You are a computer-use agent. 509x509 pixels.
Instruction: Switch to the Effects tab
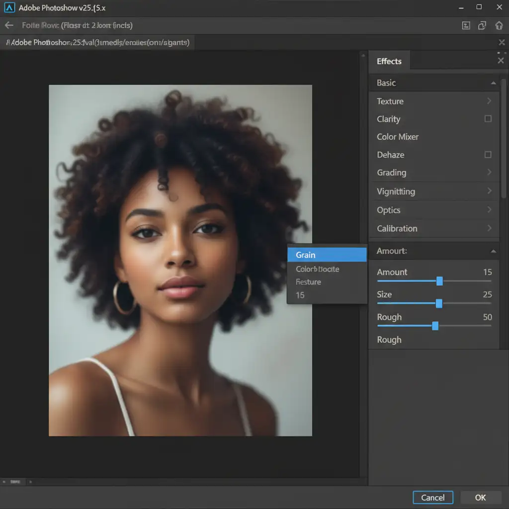[389, 61]
